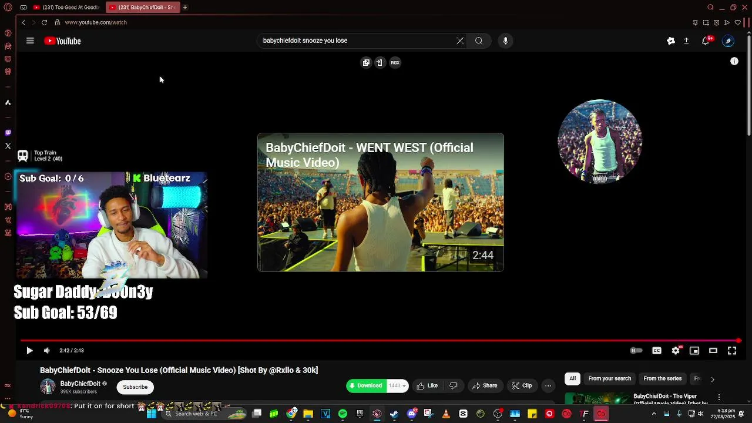Open Twitch in the Opera sidebar
Viewport: 752px width, 423px height.
pos(8,133)
